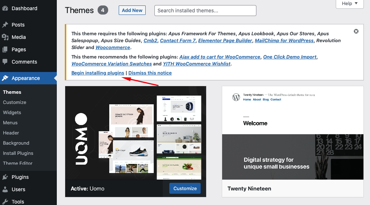Screen dimensions: 370x205
Task: Dismiss the plugin notice with X icon
Action: (x=356, y=31)
